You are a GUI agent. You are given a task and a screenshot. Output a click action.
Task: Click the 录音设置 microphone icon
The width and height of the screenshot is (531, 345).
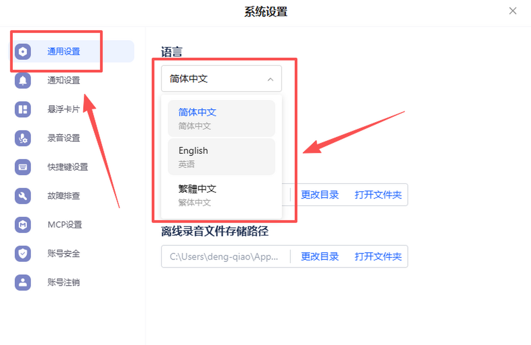point(23,138)
